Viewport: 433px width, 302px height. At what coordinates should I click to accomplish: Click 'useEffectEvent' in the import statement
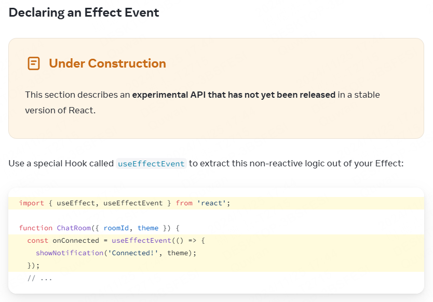[x=133, y=203]
